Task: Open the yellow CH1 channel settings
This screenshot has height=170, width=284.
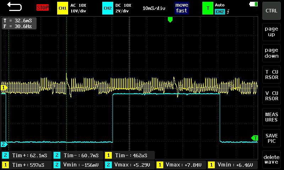Action: pos(62,8)
